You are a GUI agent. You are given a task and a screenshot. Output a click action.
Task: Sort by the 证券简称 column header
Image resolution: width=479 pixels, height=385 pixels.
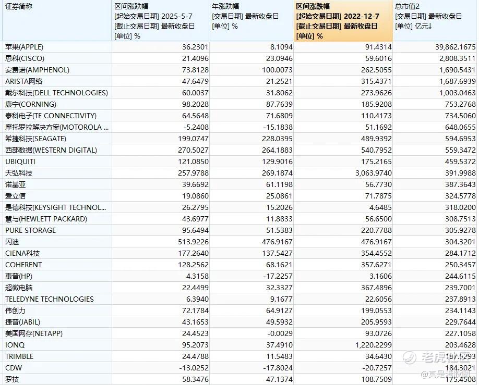coord(57,20)
